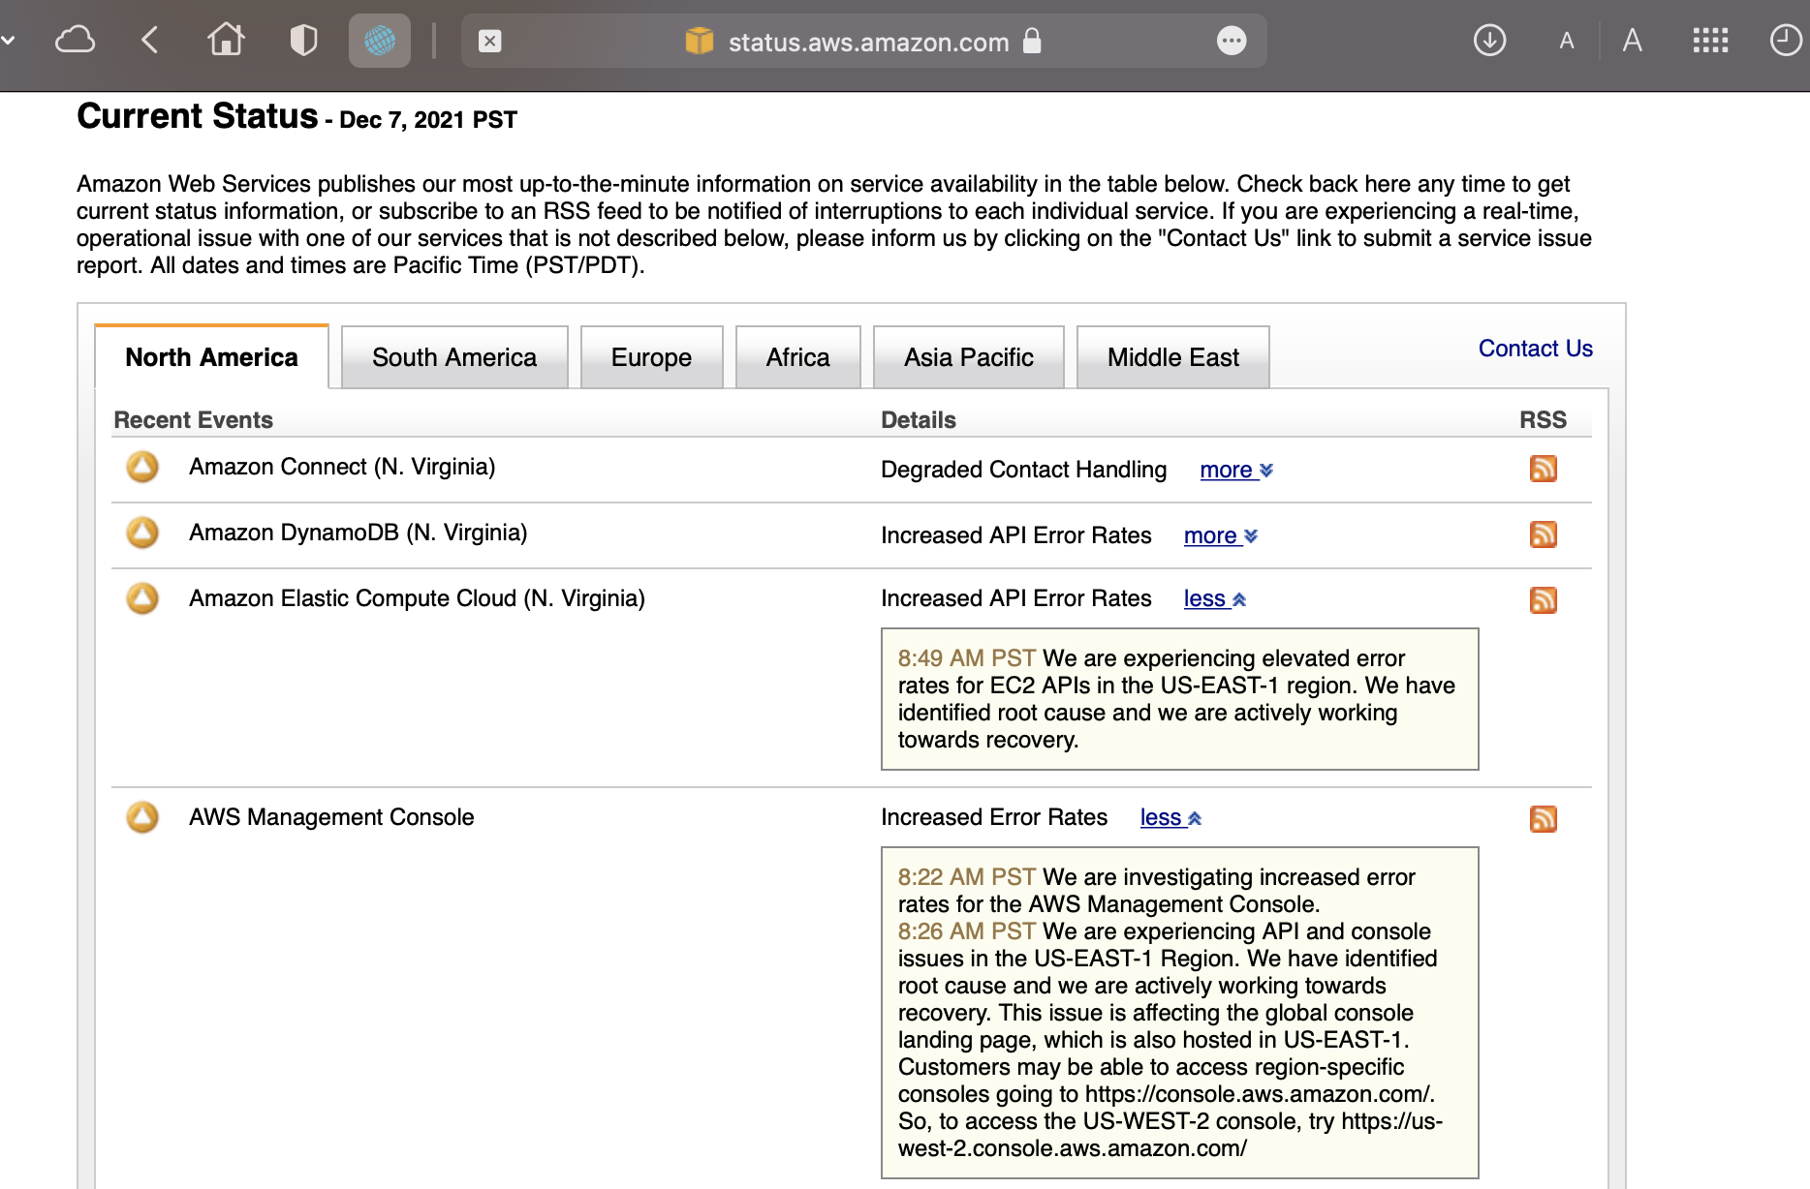Expand more details for Amazon DynamoDB
Screen dimensions: 1810x1189
tap(1221, 535)
